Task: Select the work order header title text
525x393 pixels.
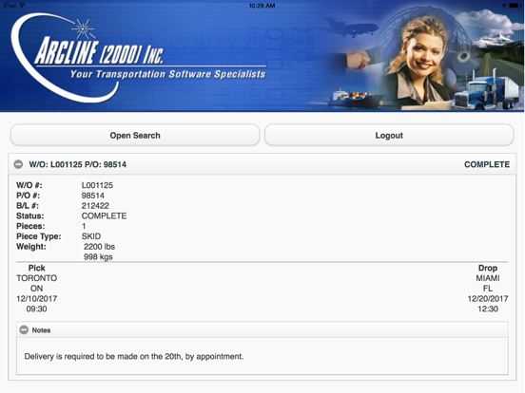Action: pyautogui.click(x=78, y=164)
